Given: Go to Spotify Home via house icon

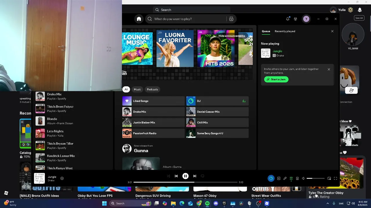Looking at the screenshot, I should click(x=139, y=19).
